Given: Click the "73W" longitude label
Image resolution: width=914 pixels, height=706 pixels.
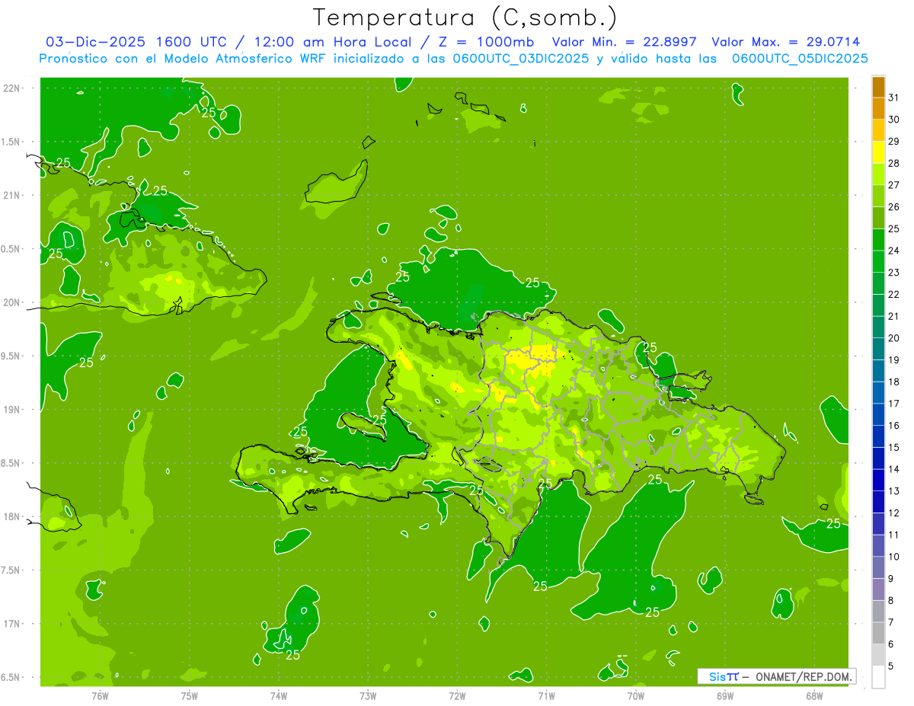Looking at the screenshot, I should [368, 695].
